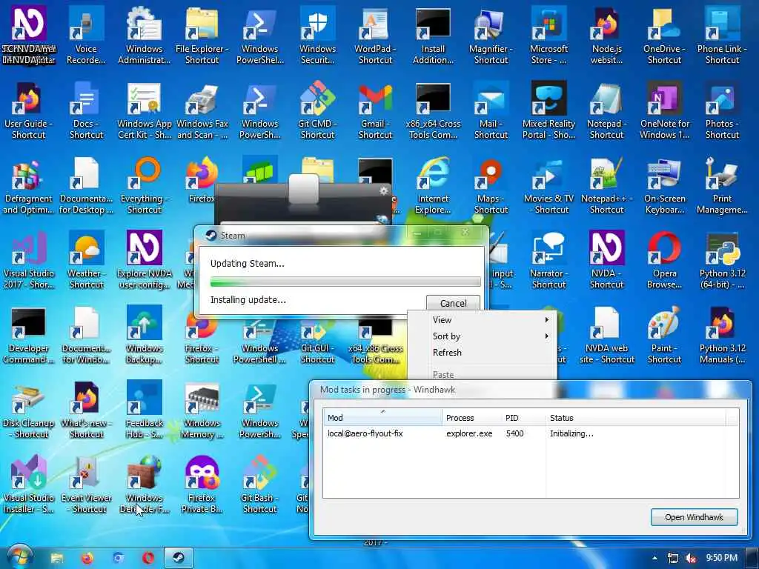Open the Node.js website shortcut

point(606,35)
